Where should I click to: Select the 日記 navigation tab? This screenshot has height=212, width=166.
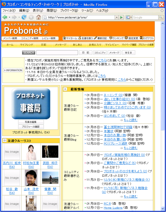tap(43, 45)
